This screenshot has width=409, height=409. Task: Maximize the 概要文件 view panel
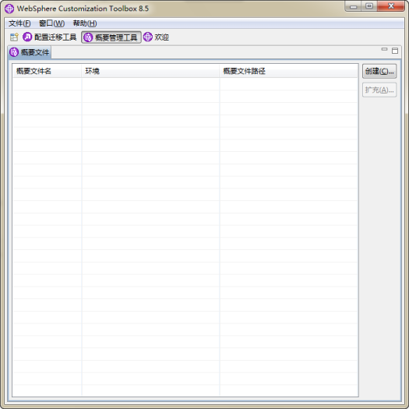tap(395, 51)
